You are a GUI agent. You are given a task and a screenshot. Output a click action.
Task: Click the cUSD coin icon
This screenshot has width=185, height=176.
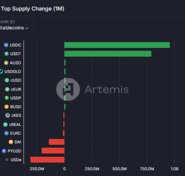click(7, 80)
